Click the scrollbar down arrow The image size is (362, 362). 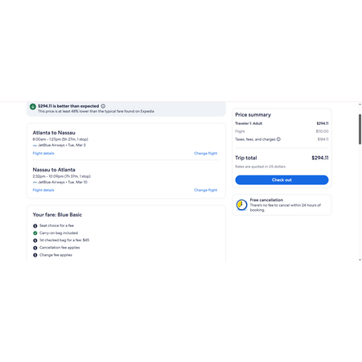point(360,260)
